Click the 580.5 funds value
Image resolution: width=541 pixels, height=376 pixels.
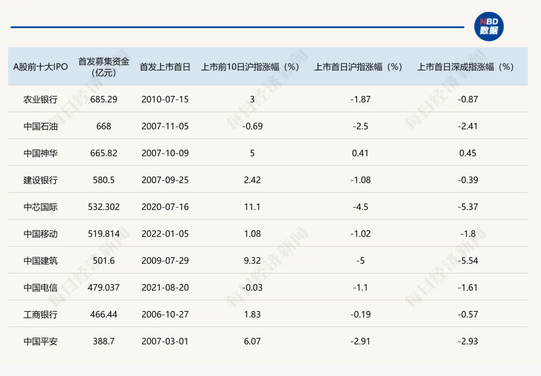click(104, 180)
